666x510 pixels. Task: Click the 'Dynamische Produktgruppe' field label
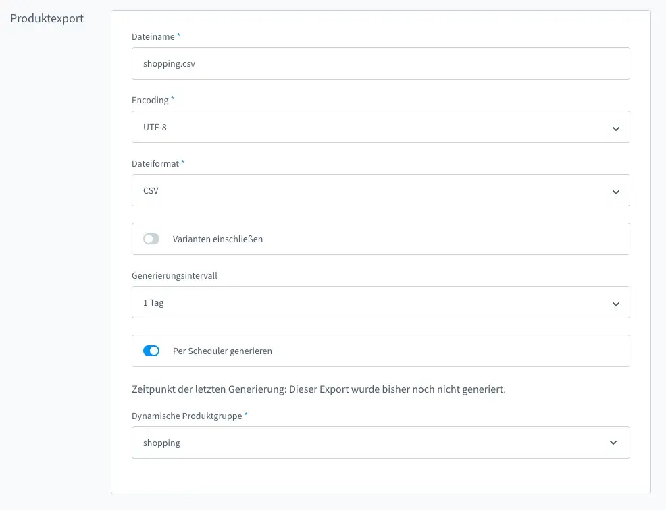(187, 416)
